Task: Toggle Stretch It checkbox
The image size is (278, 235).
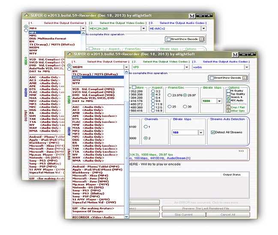Action: point(228,97)
